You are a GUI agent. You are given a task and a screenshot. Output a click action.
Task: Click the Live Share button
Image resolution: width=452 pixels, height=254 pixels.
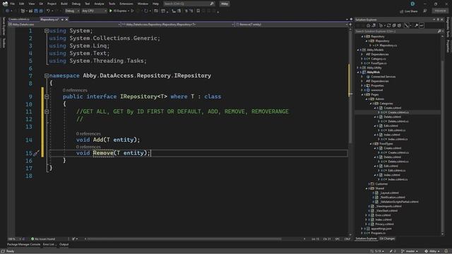coord(408,11)
